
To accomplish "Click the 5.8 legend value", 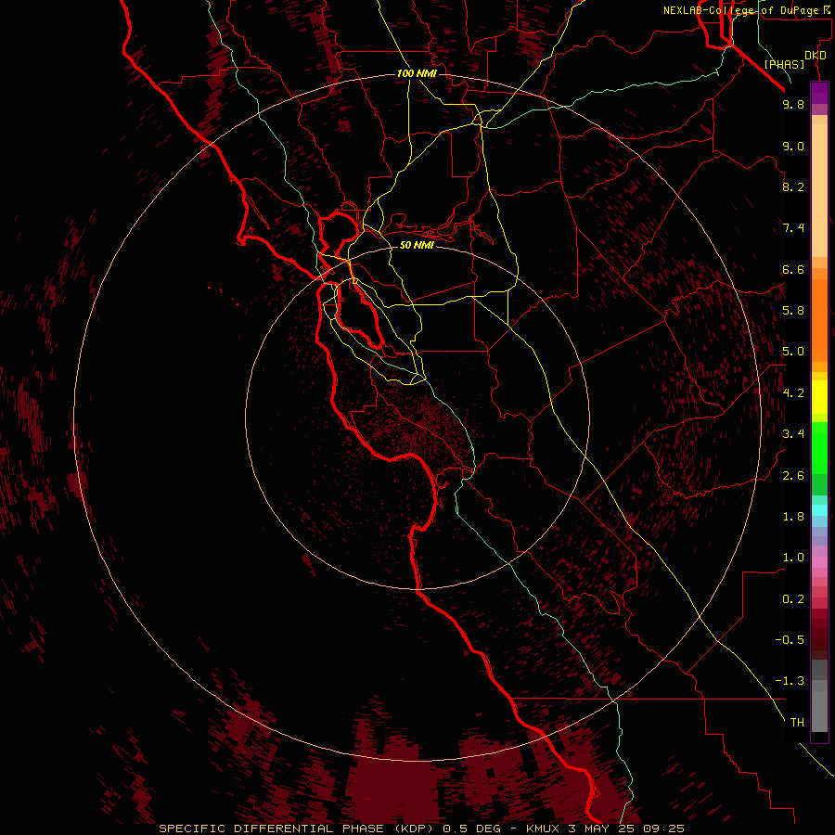I will 793,311.
